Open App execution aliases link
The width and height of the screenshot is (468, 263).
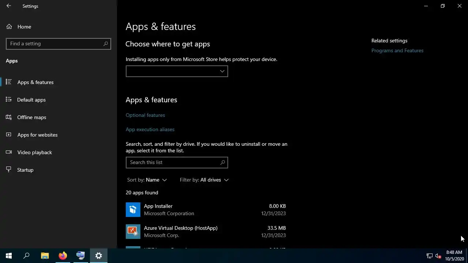[150, 129]
